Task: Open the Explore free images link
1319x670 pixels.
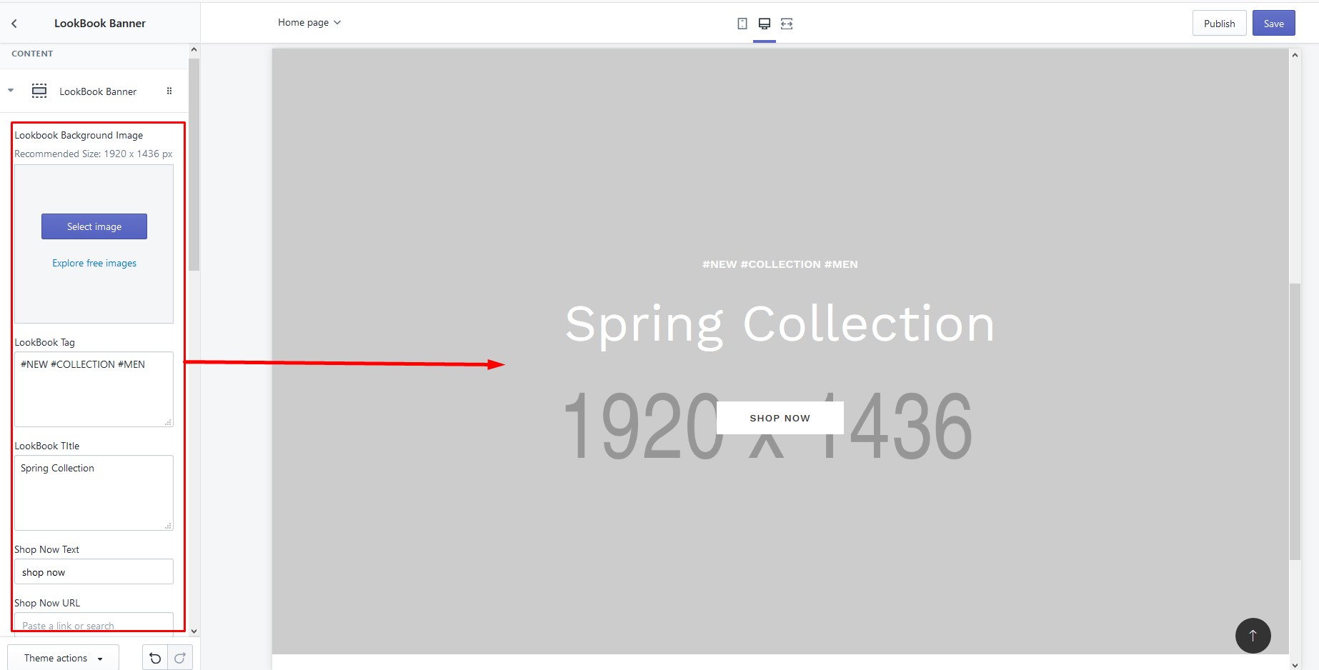Action: coord(94,263)
